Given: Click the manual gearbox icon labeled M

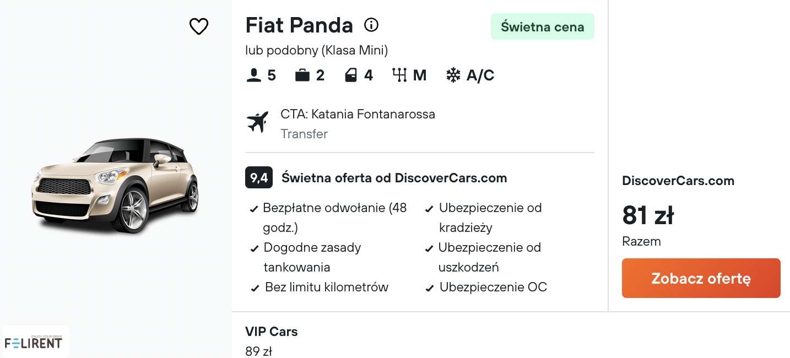Looking at the screenshot, I should (399, 75).
